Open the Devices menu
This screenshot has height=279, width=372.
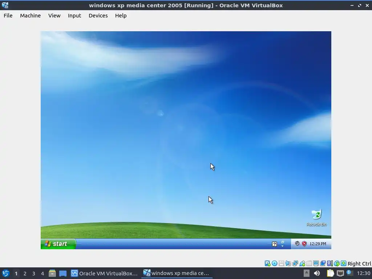tap(98, 16)
